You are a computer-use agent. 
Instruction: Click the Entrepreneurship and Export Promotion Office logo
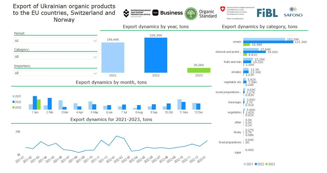click(137, 13)
